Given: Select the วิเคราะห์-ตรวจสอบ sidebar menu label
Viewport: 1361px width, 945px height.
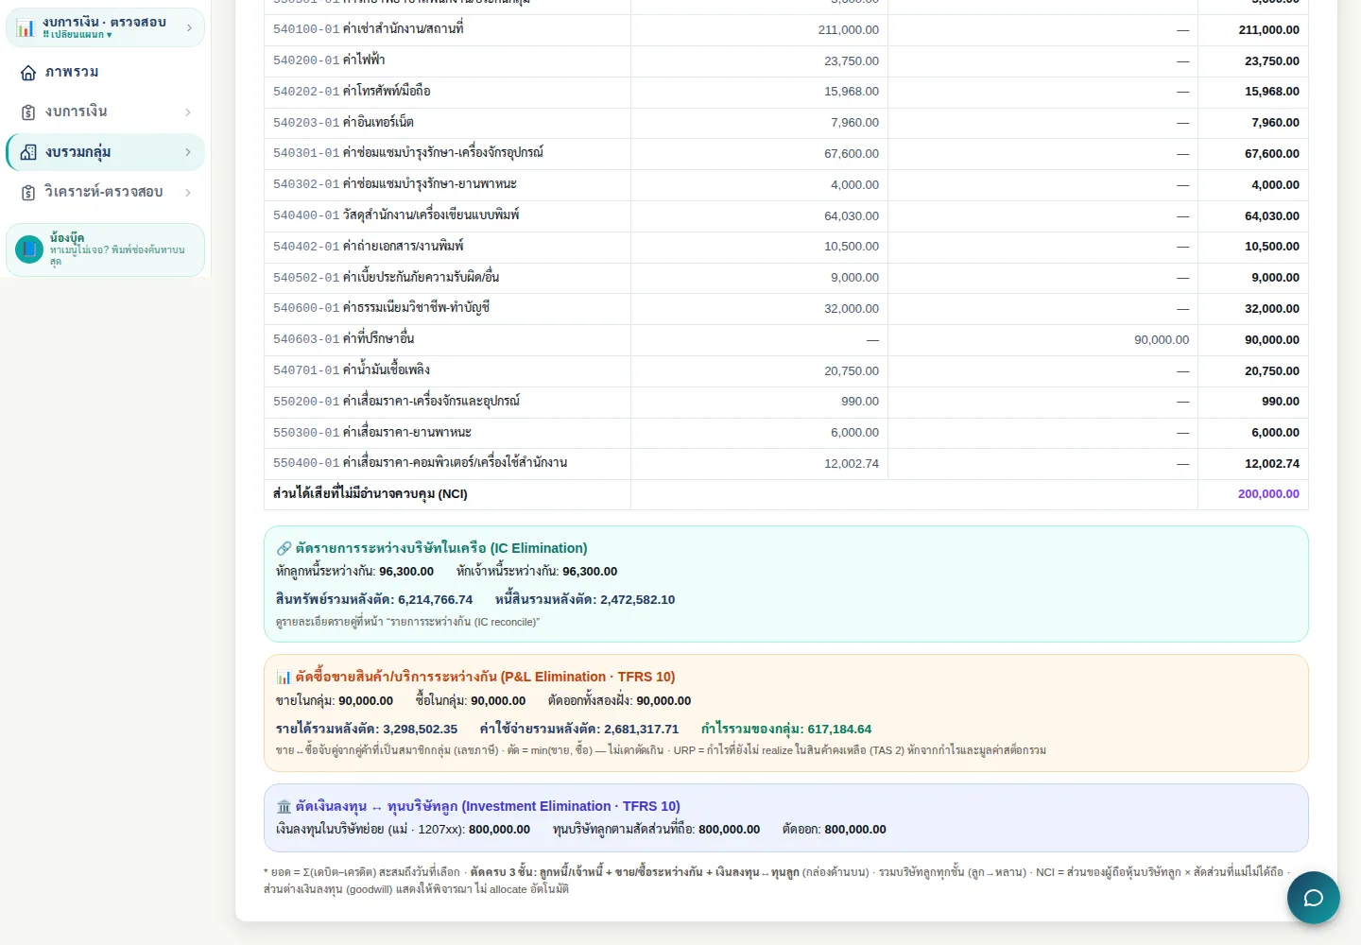Looking at the screenshot, I should (x=104, y=192).
